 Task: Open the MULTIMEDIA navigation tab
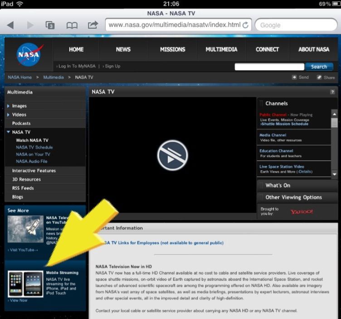click(221, 49)
